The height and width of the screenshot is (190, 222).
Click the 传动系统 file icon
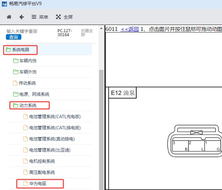point(15,83)
